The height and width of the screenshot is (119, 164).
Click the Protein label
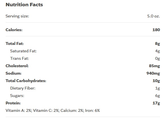(x=13, y=103)
